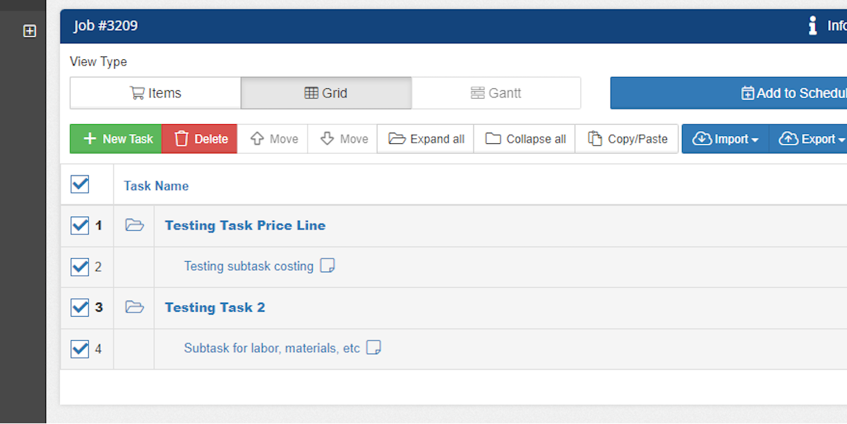Viewport: 847px width, 424px height.
Task: Uncheck the checkbox beside Testing Task 2
Action: coord(79,307)
